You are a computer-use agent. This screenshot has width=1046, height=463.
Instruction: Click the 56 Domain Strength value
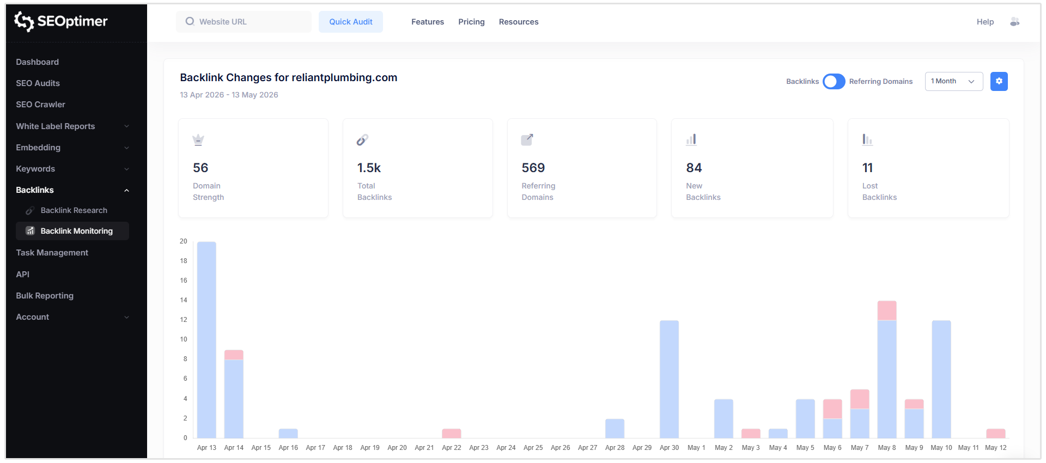[x=200, y=168]
